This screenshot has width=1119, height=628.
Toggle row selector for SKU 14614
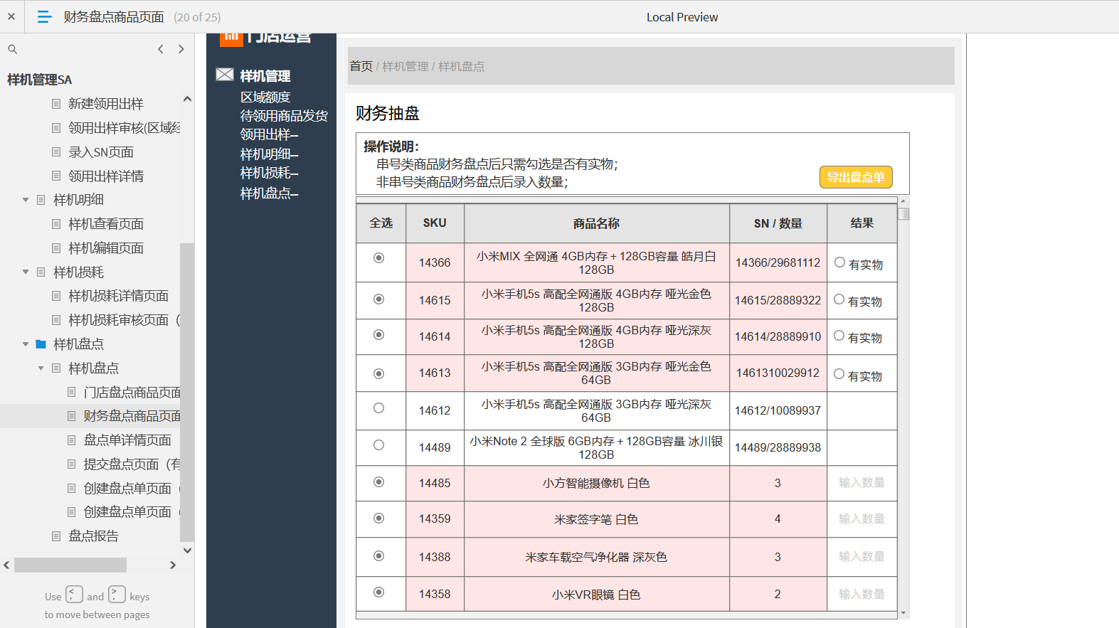[379, 335]
